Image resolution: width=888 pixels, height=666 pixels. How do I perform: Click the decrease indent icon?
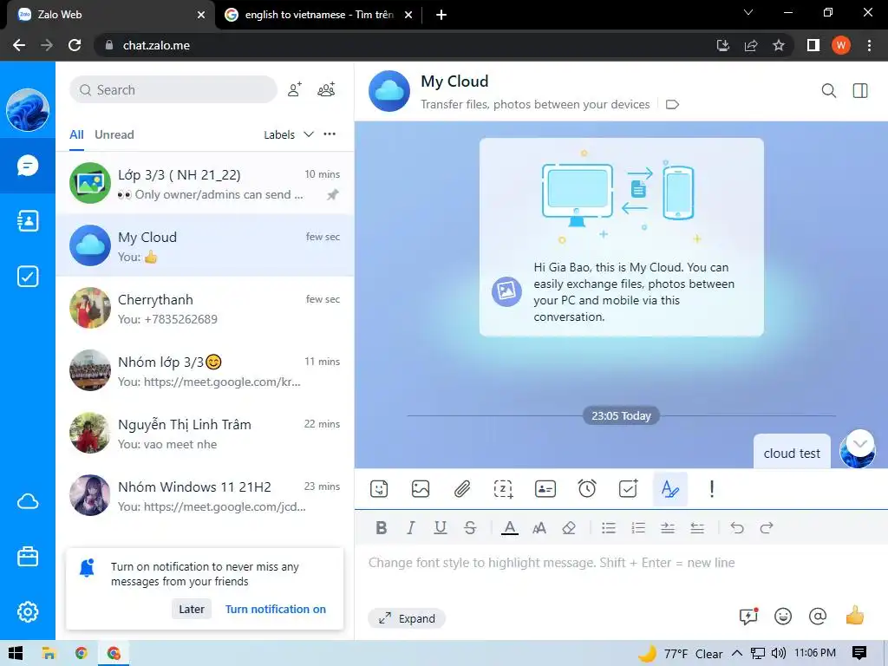(697, 528)
